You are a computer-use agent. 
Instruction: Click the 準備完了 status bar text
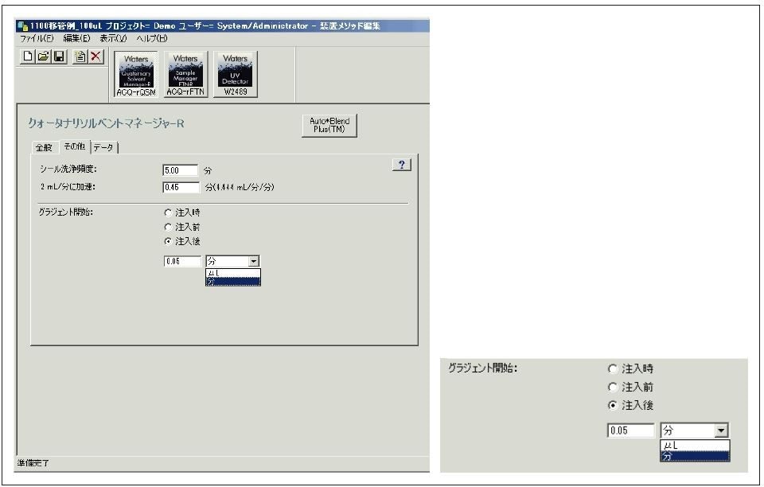(x=33, y=462)
